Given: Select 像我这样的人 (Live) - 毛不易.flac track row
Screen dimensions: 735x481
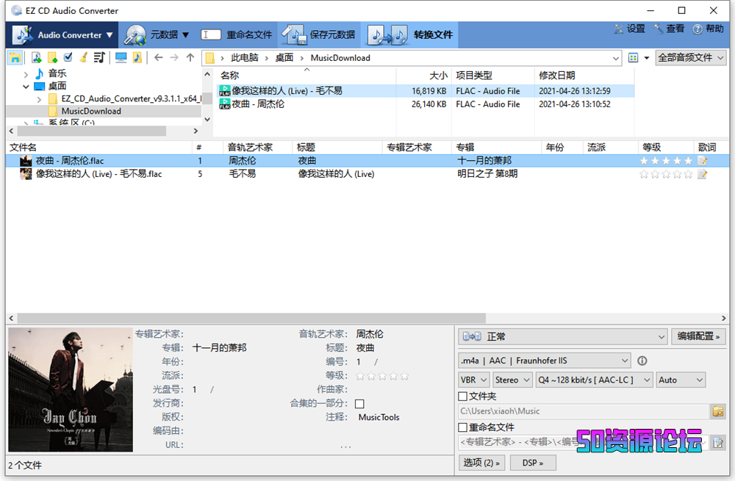Looking at the screenshot, I should tap(367, 174).
